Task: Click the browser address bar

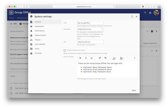Action: (x=84, y=7)
